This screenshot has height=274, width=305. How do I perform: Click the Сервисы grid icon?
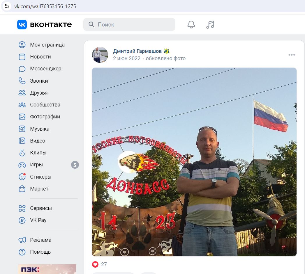point(22,208)
